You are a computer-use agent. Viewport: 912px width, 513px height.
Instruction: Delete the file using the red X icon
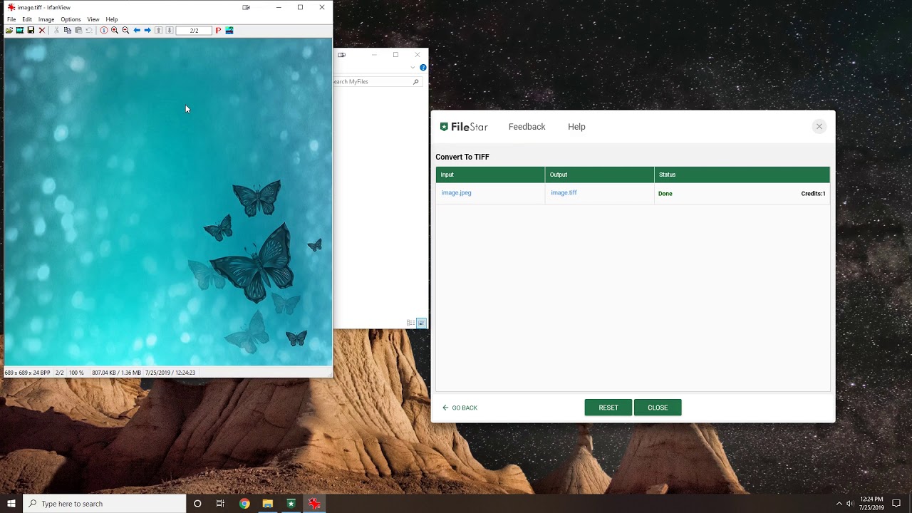pos(42,31)
